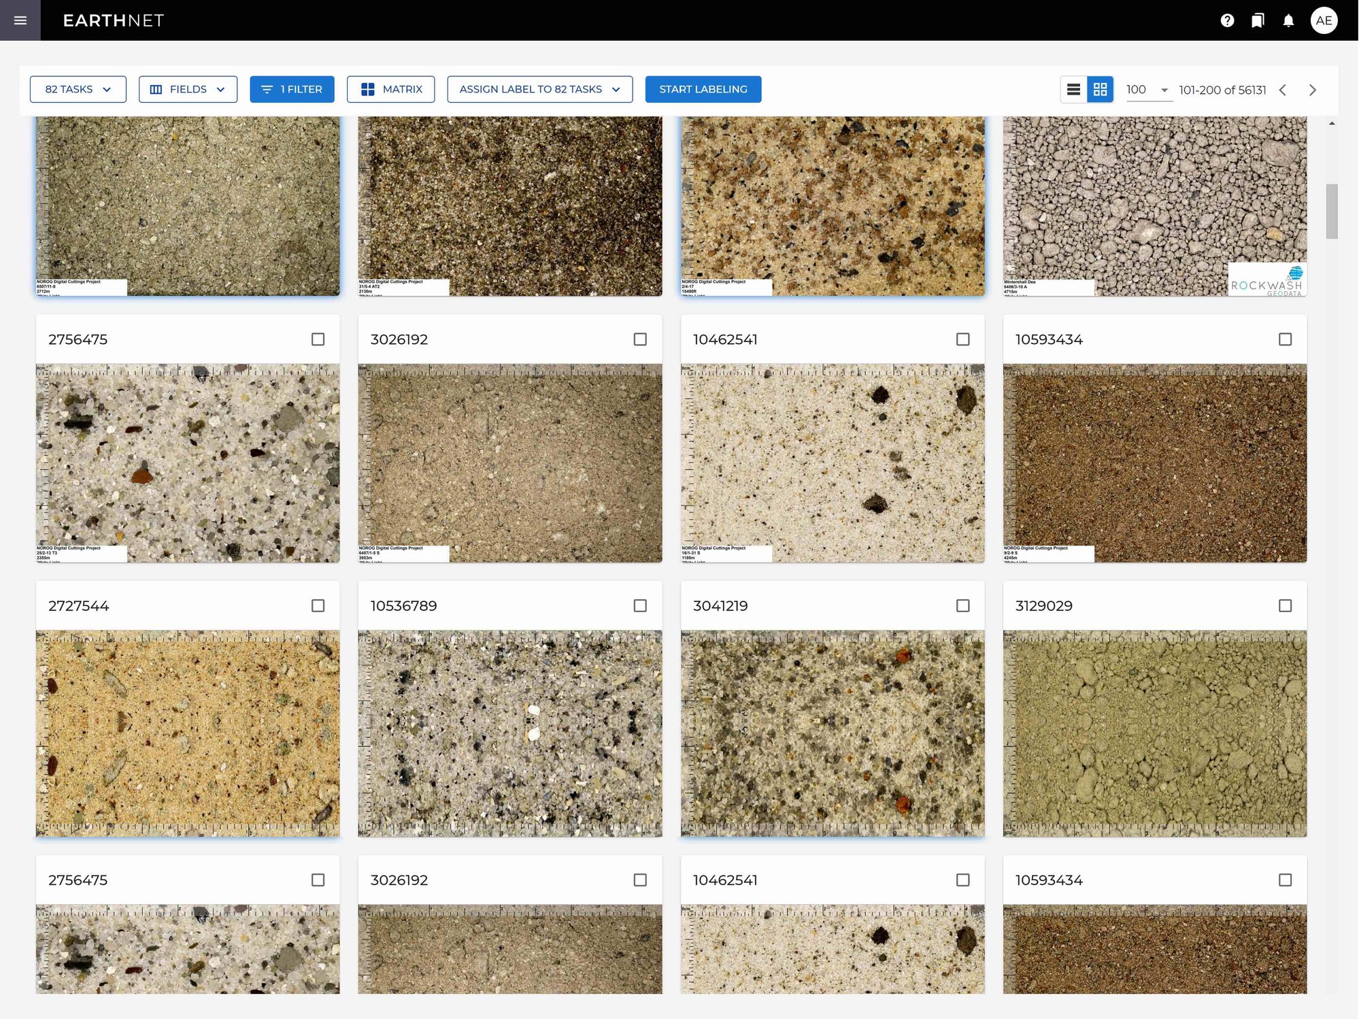1359x1019 pixels.
Task: Go to next page of results
Action: click(1313, 90)
